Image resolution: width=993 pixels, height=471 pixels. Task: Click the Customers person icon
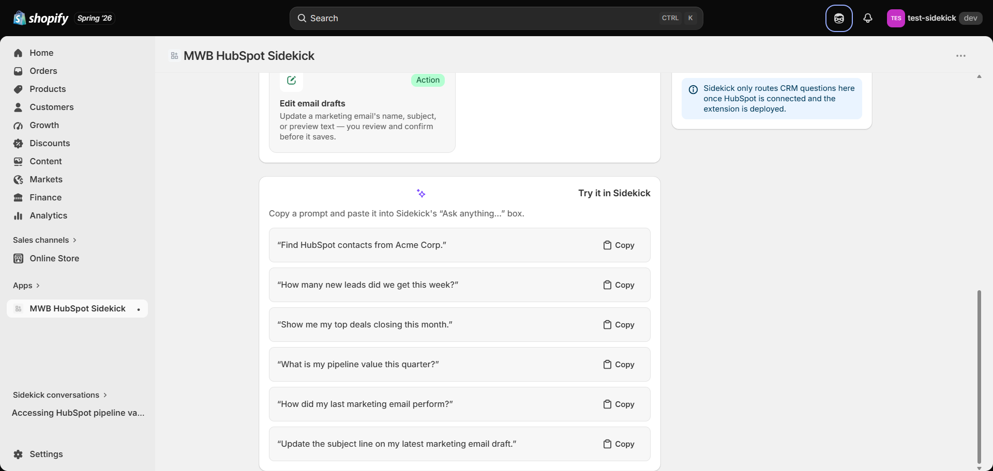click(18, 107)
